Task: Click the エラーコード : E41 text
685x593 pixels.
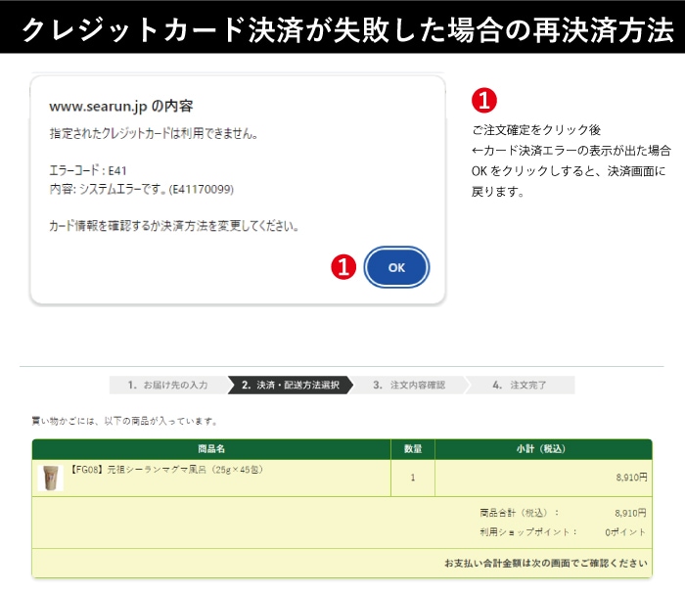Action: tap(88, 170)
